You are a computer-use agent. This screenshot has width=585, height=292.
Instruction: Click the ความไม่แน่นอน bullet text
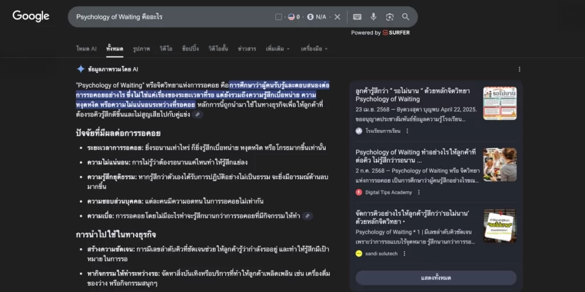[x=167, y=163]
